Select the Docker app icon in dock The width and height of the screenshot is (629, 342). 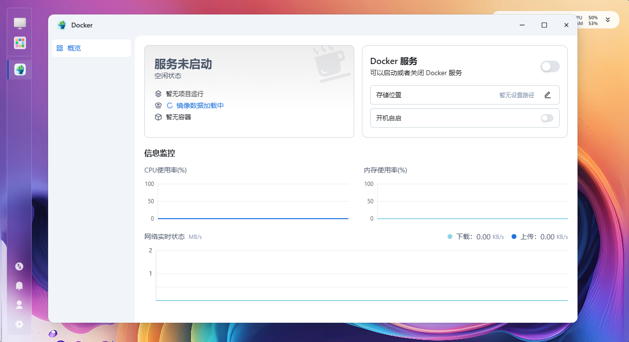point(20,70)
